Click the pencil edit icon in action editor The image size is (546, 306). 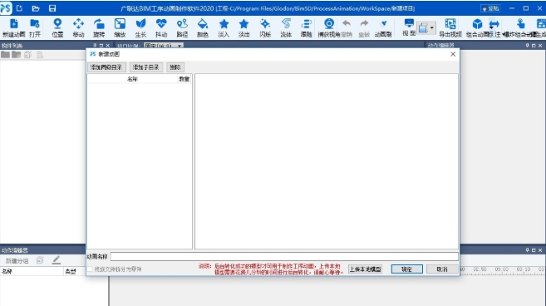pos(56,260)
